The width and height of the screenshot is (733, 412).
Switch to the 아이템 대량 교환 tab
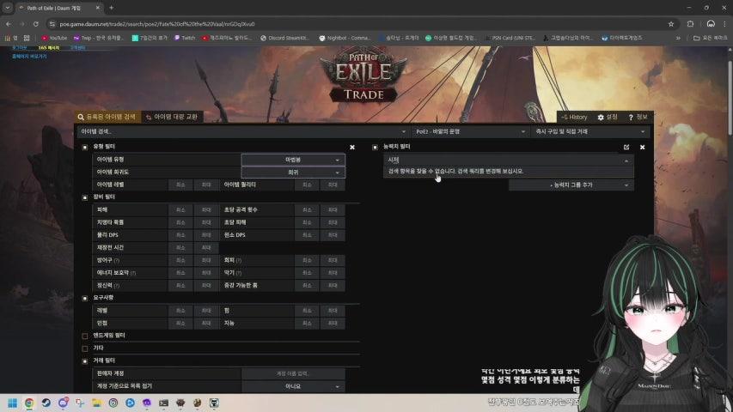point(172,117)
